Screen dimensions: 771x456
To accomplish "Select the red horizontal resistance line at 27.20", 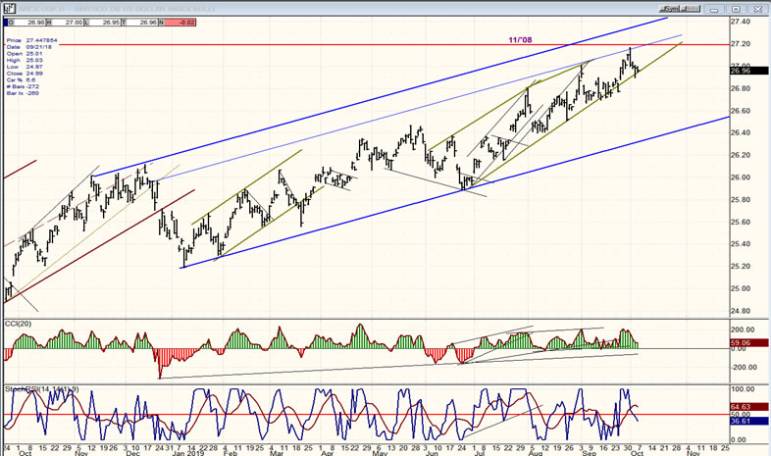I will point(294,45).
